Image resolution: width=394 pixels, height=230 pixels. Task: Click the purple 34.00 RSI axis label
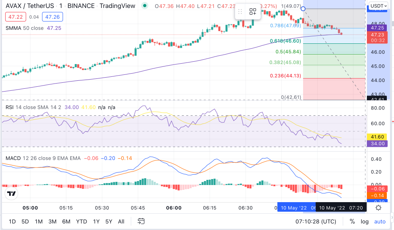coord(377,144)
